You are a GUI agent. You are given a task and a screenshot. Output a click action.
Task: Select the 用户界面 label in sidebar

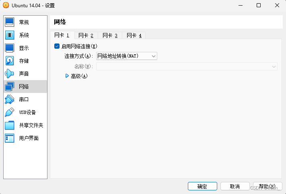29,138
